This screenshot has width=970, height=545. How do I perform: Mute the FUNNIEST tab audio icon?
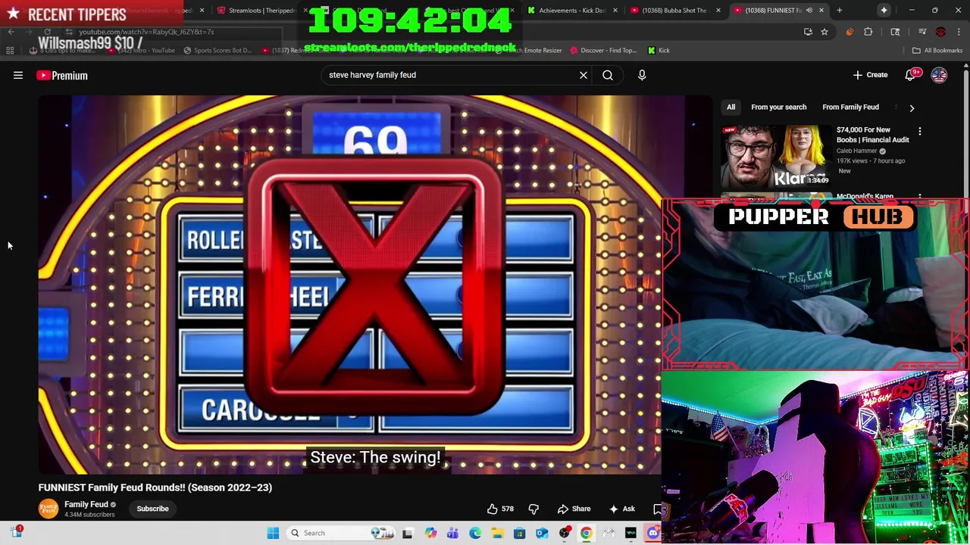click(809, 10)
